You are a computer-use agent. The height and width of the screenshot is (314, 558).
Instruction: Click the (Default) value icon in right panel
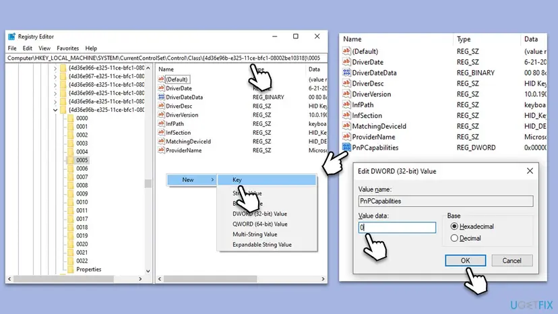tap(346, 51)
